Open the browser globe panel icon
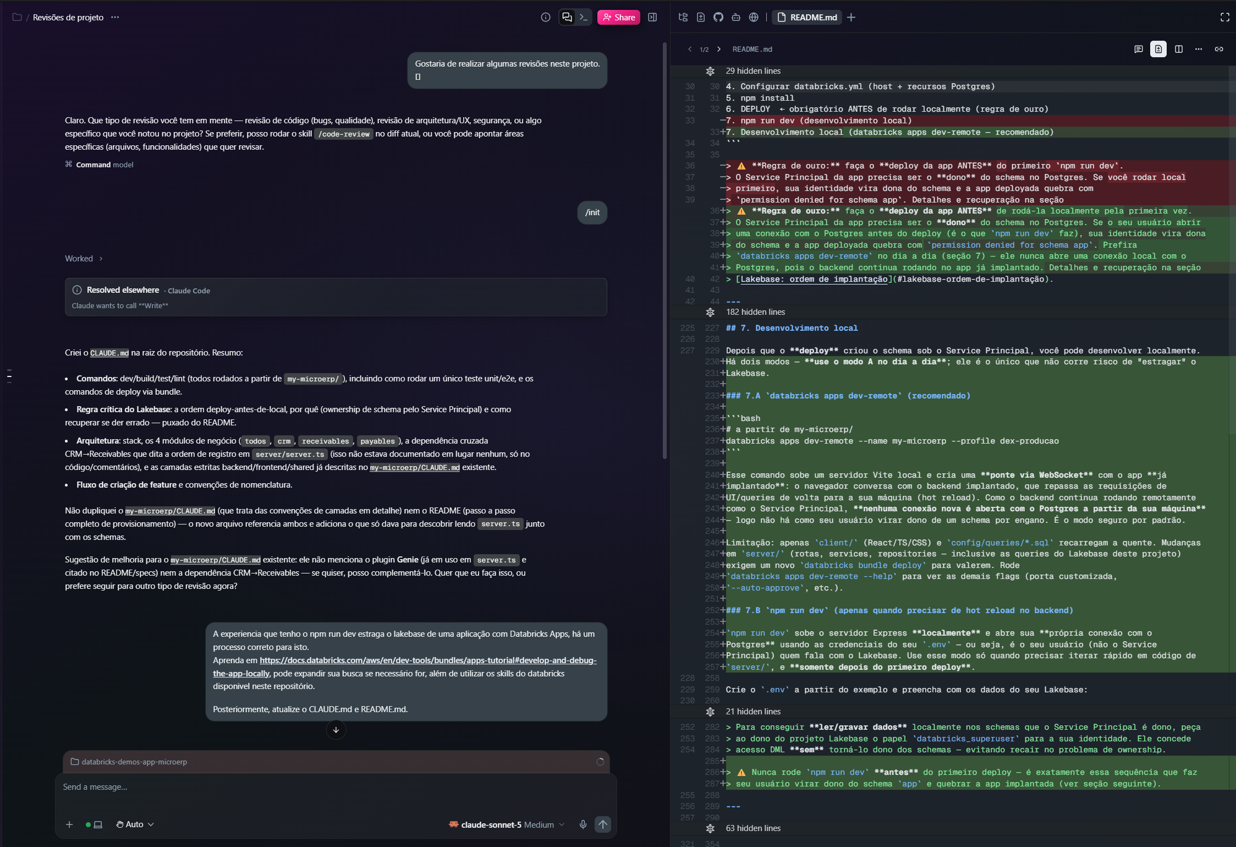 (x=754, y=17)
